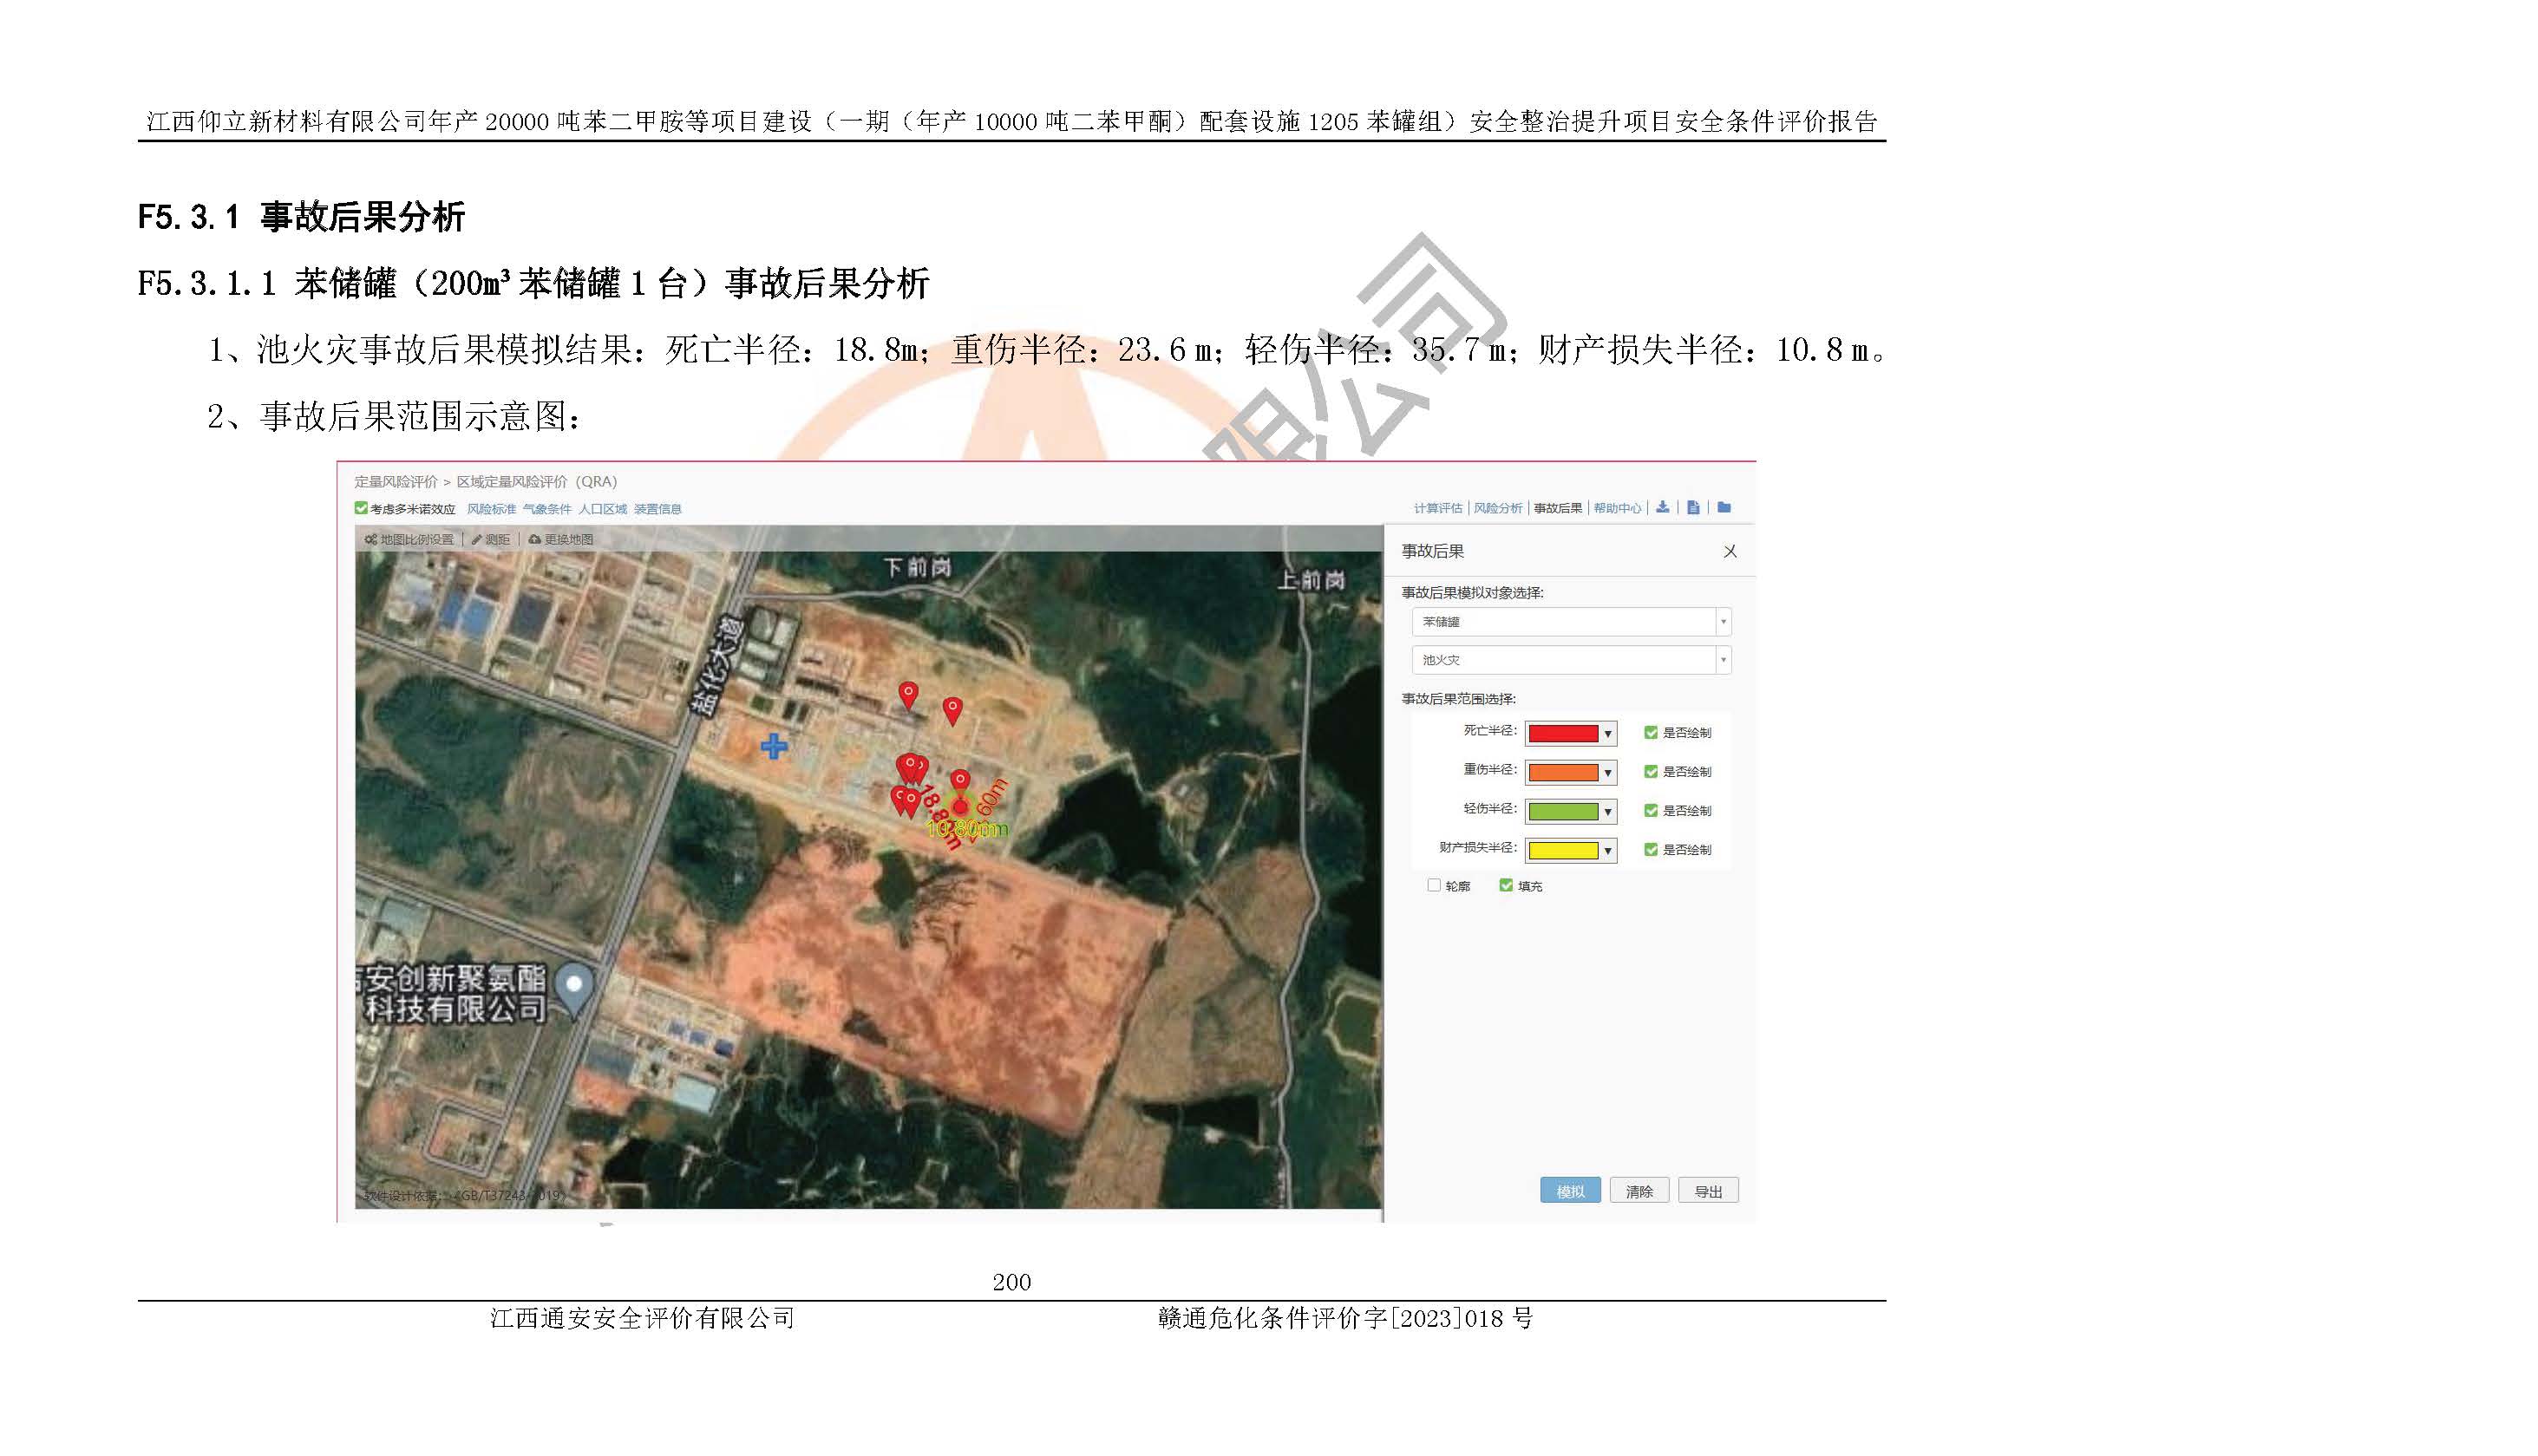
Task: Click the document report icon
Action: coord(1693,507)
